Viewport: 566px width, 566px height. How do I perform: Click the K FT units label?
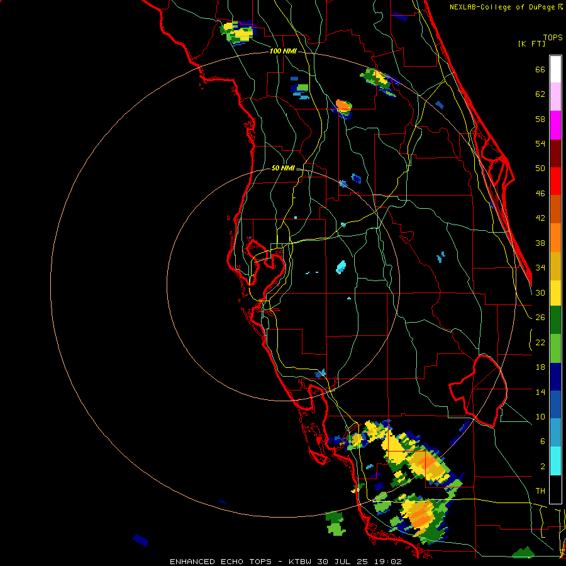click(531, 43)
